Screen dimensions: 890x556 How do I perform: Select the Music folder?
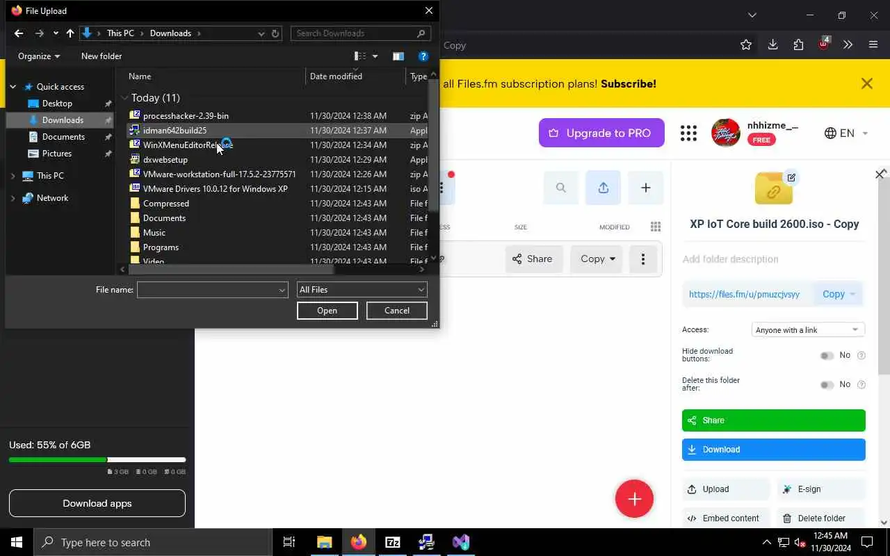pos(154,233)
